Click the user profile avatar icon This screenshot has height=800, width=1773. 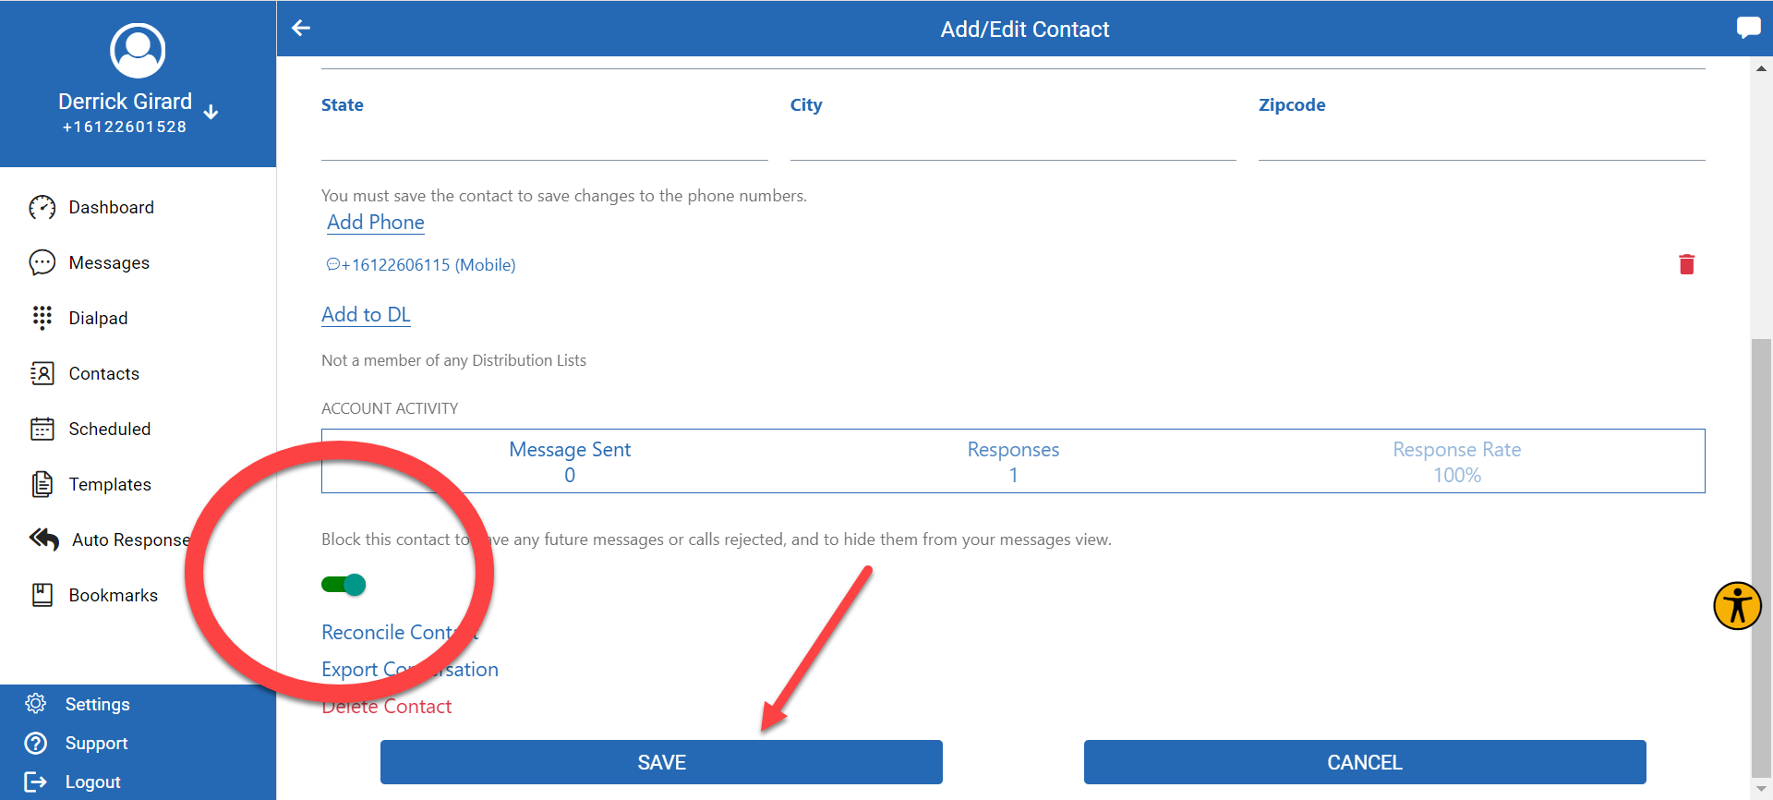point(138,51)
